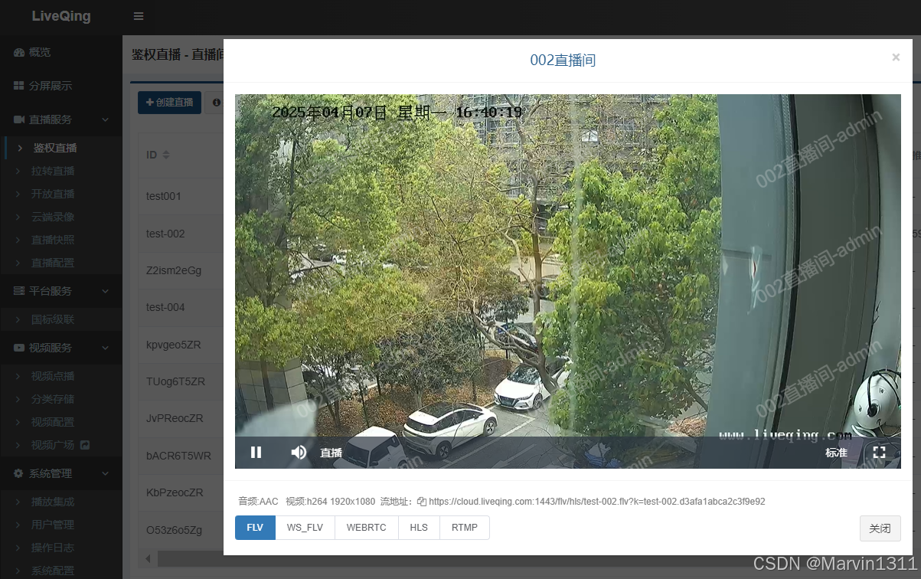921x579 pixels.
Task: Click the LiveQing logo
Action: pyautogui.click(x=61, y=16)
